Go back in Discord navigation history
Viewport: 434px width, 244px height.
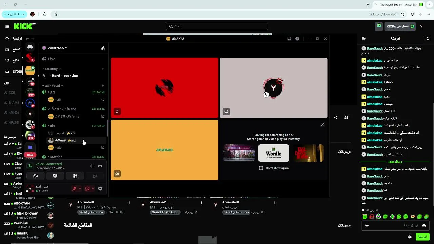27,39
